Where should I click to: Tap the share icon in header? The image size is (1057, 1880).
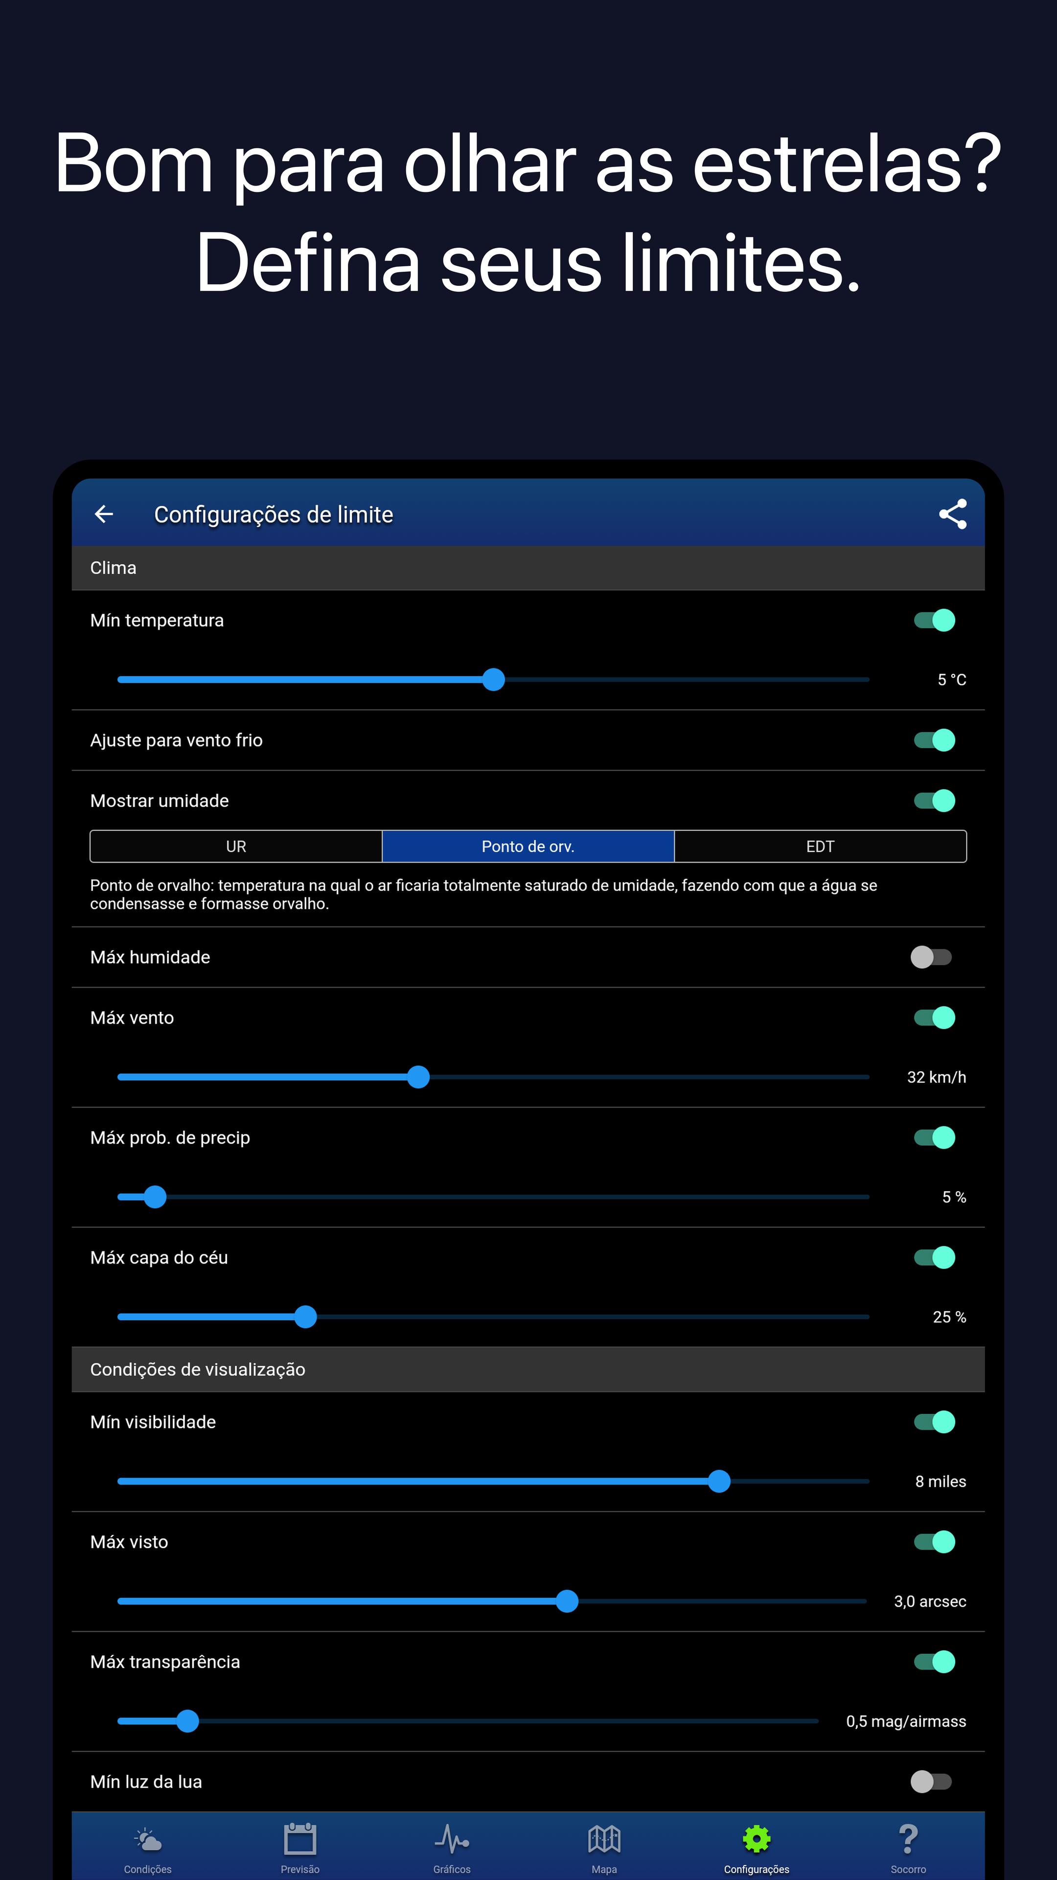tap(953, 515)
